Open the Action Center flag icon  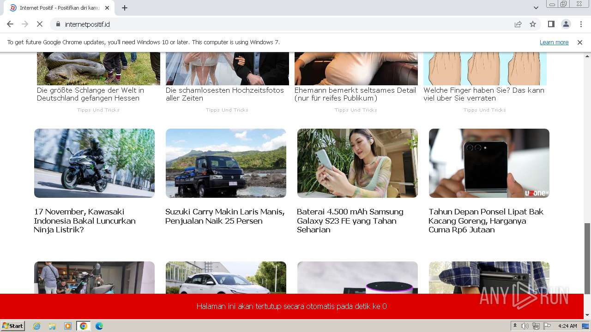point(547,326)
